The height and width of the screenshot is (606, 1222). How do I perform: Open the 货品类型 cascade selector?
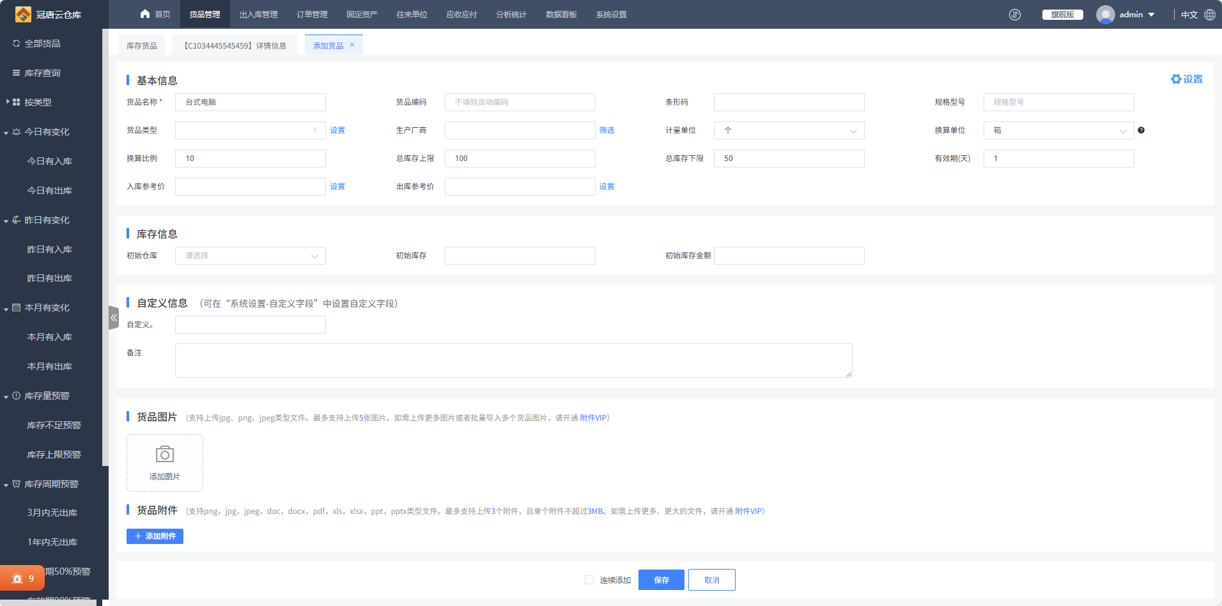click(251, 130)
